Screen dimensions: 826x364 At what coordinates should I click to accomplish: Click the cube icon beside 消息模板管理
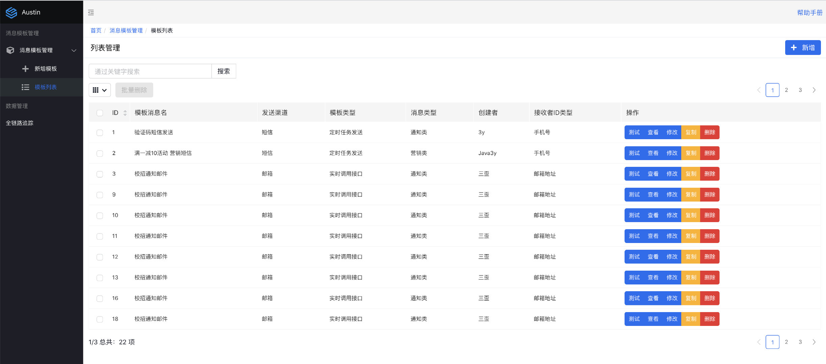coord(10,50)
